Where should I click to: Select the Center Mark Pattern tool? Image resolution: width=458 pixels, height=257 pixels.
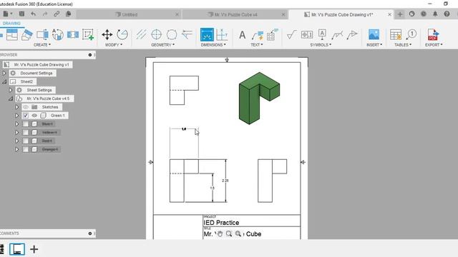(172, 34)
